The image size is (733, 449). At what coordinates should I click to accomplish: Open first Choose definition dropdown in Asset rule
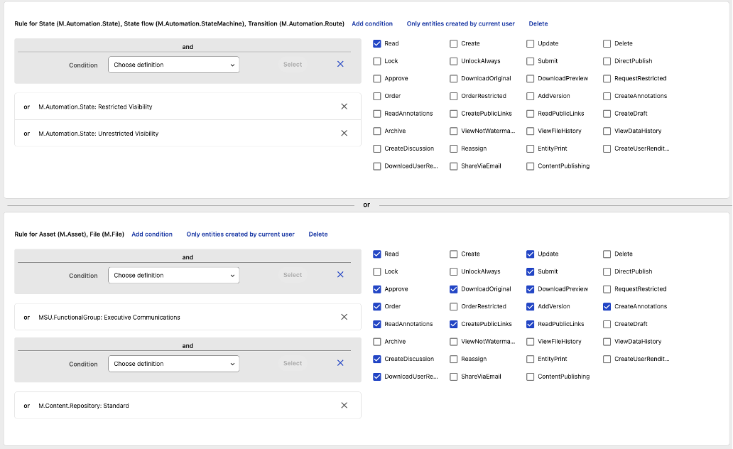point(173,275)
